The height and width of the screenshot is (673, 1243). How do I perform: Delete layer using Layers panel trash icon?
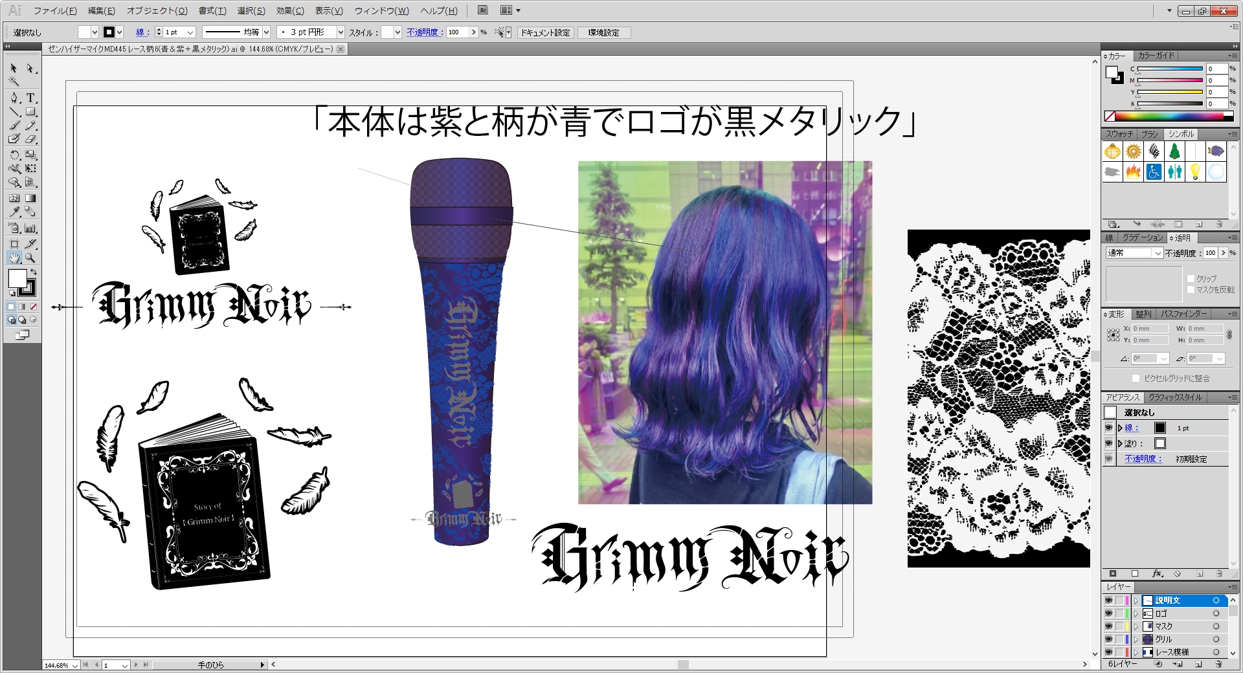(1218, 664)
